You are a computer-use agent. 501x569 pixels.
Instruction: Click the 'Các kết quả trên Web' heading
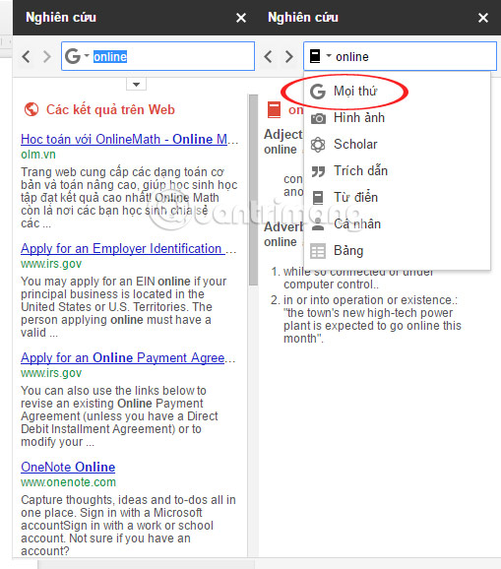pos(110,109)
